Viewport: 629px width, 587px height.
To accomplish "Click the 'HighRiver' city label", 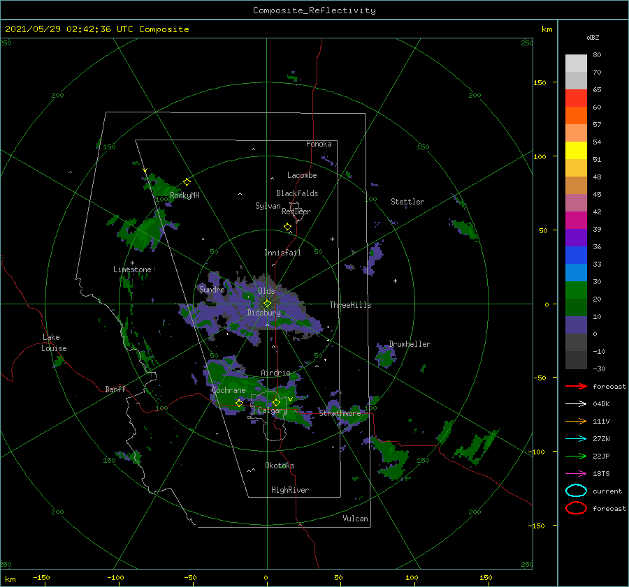I will tap(290, 490).
